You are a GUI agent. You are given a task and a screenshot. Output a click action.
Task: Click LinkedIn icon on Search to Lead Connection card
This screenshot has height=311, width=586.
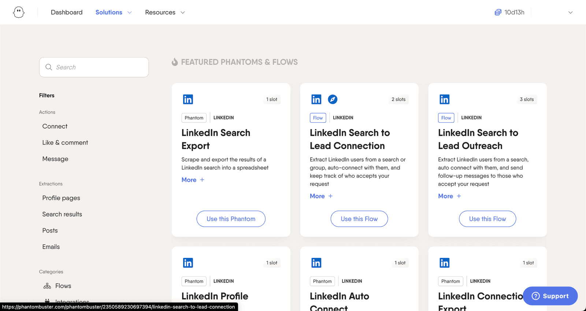coord(316,99)
